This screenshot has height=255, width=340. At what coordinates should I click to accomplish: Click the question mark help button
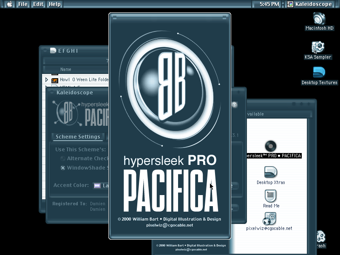click(x=234, y=105)
